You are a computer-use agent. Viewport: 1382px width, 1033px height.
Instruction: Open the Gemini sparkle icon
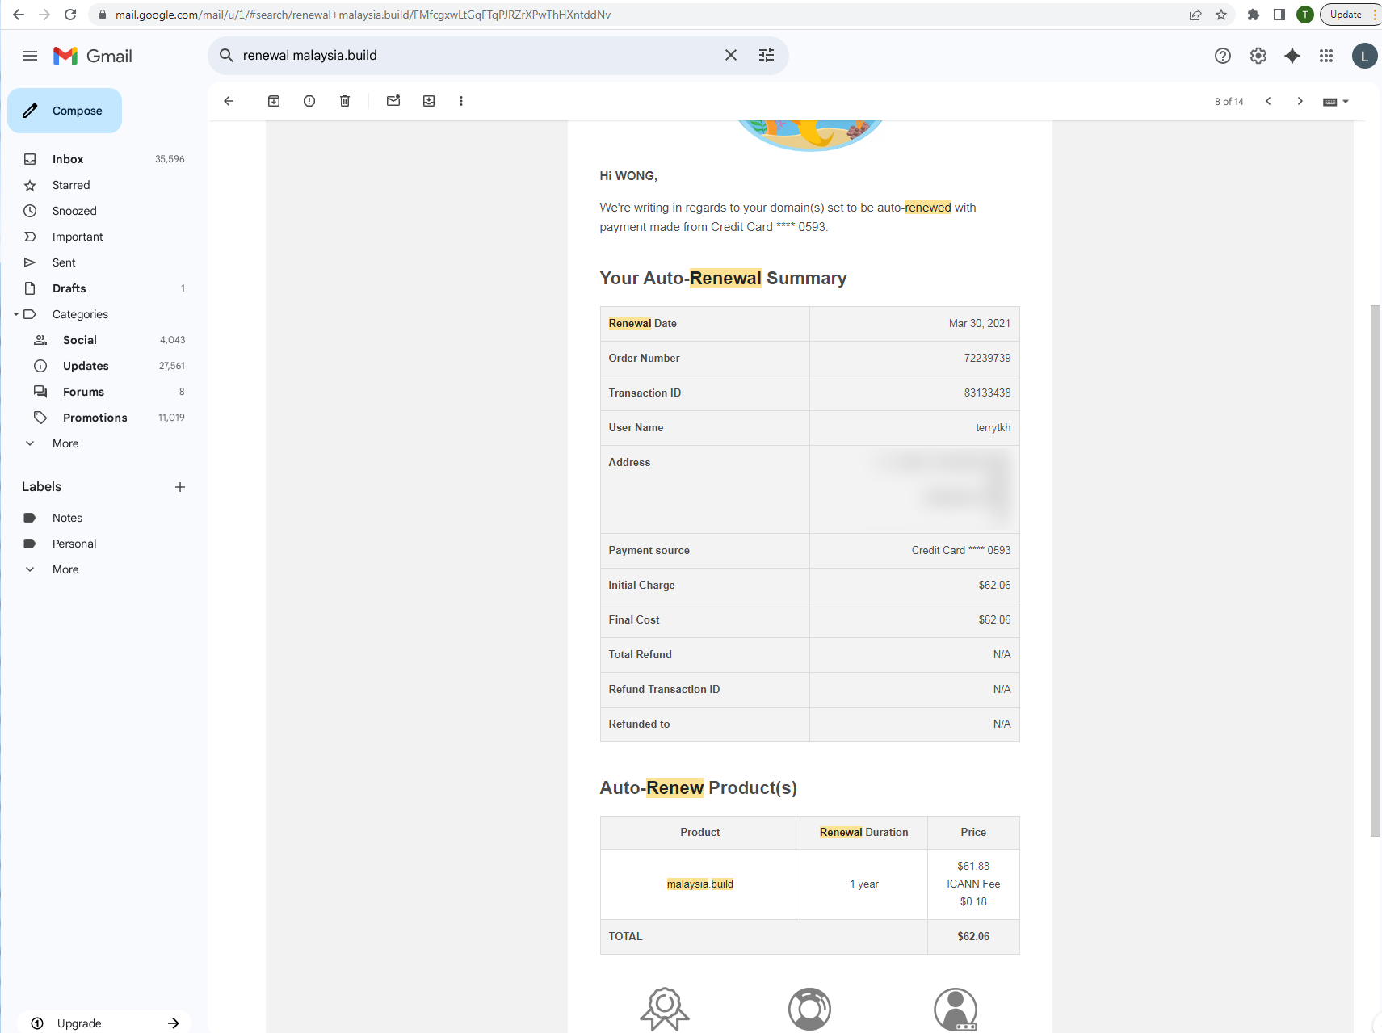(1292, 56)
